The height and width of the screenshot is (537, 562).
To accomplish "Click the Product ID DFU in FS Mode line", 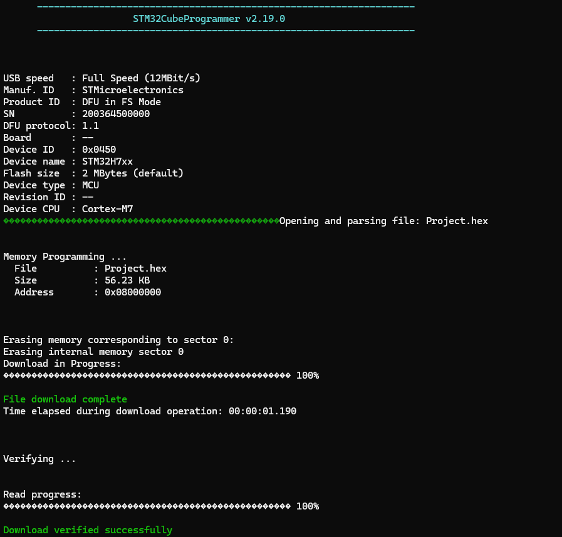I will click(82, 102).
